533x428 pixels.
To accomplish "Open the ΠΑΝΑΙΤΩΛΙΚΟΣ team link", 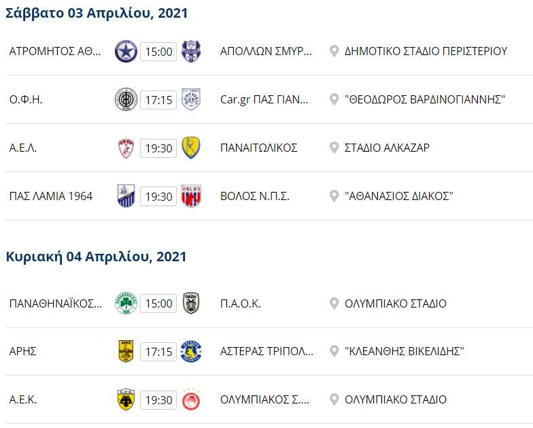I will click(259, 148).
